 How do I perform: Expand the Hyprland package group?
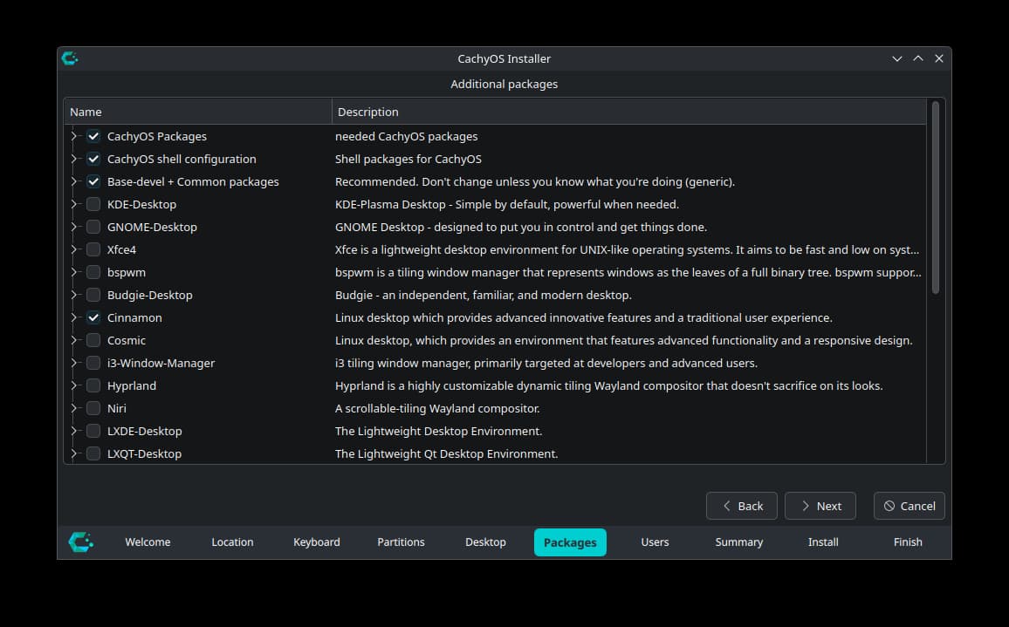(x=73, y=385)
